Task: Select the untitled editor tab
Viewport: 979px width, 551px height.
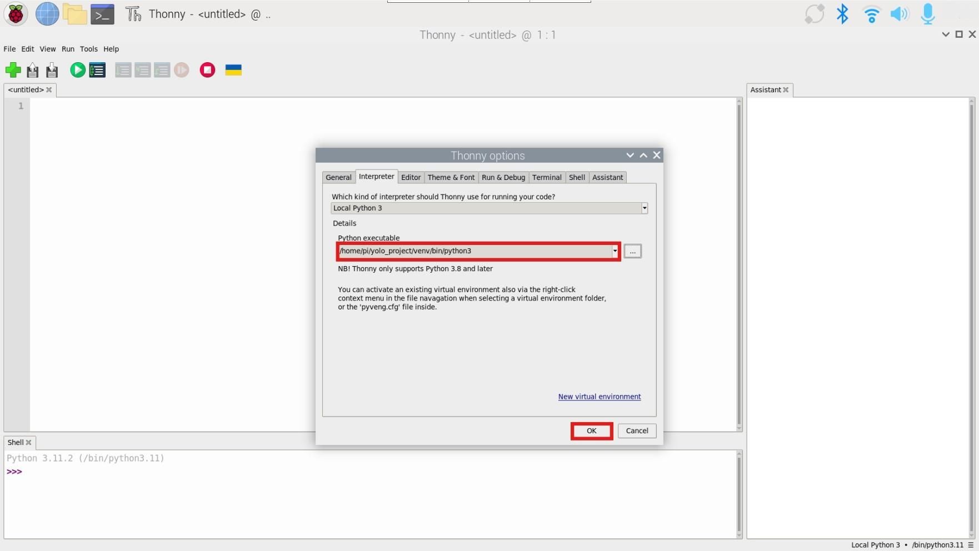Action: [x=26, y=89]
